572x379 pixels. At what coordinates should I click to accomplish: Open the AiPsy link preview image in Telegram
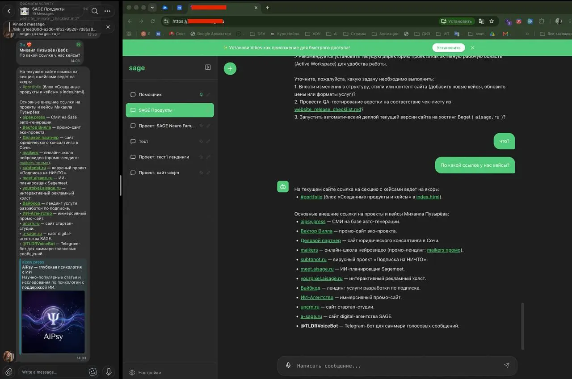(x=53, y=322)
